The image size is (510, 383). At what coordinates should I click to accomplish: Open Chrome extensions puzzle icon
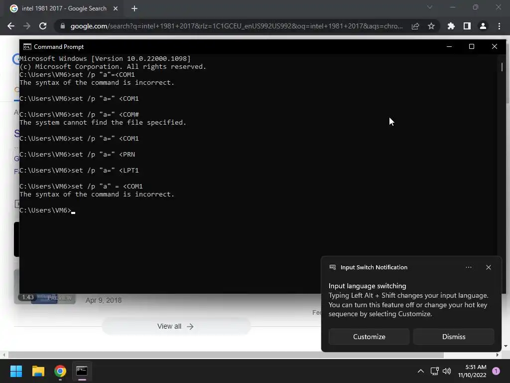[451, 26]
